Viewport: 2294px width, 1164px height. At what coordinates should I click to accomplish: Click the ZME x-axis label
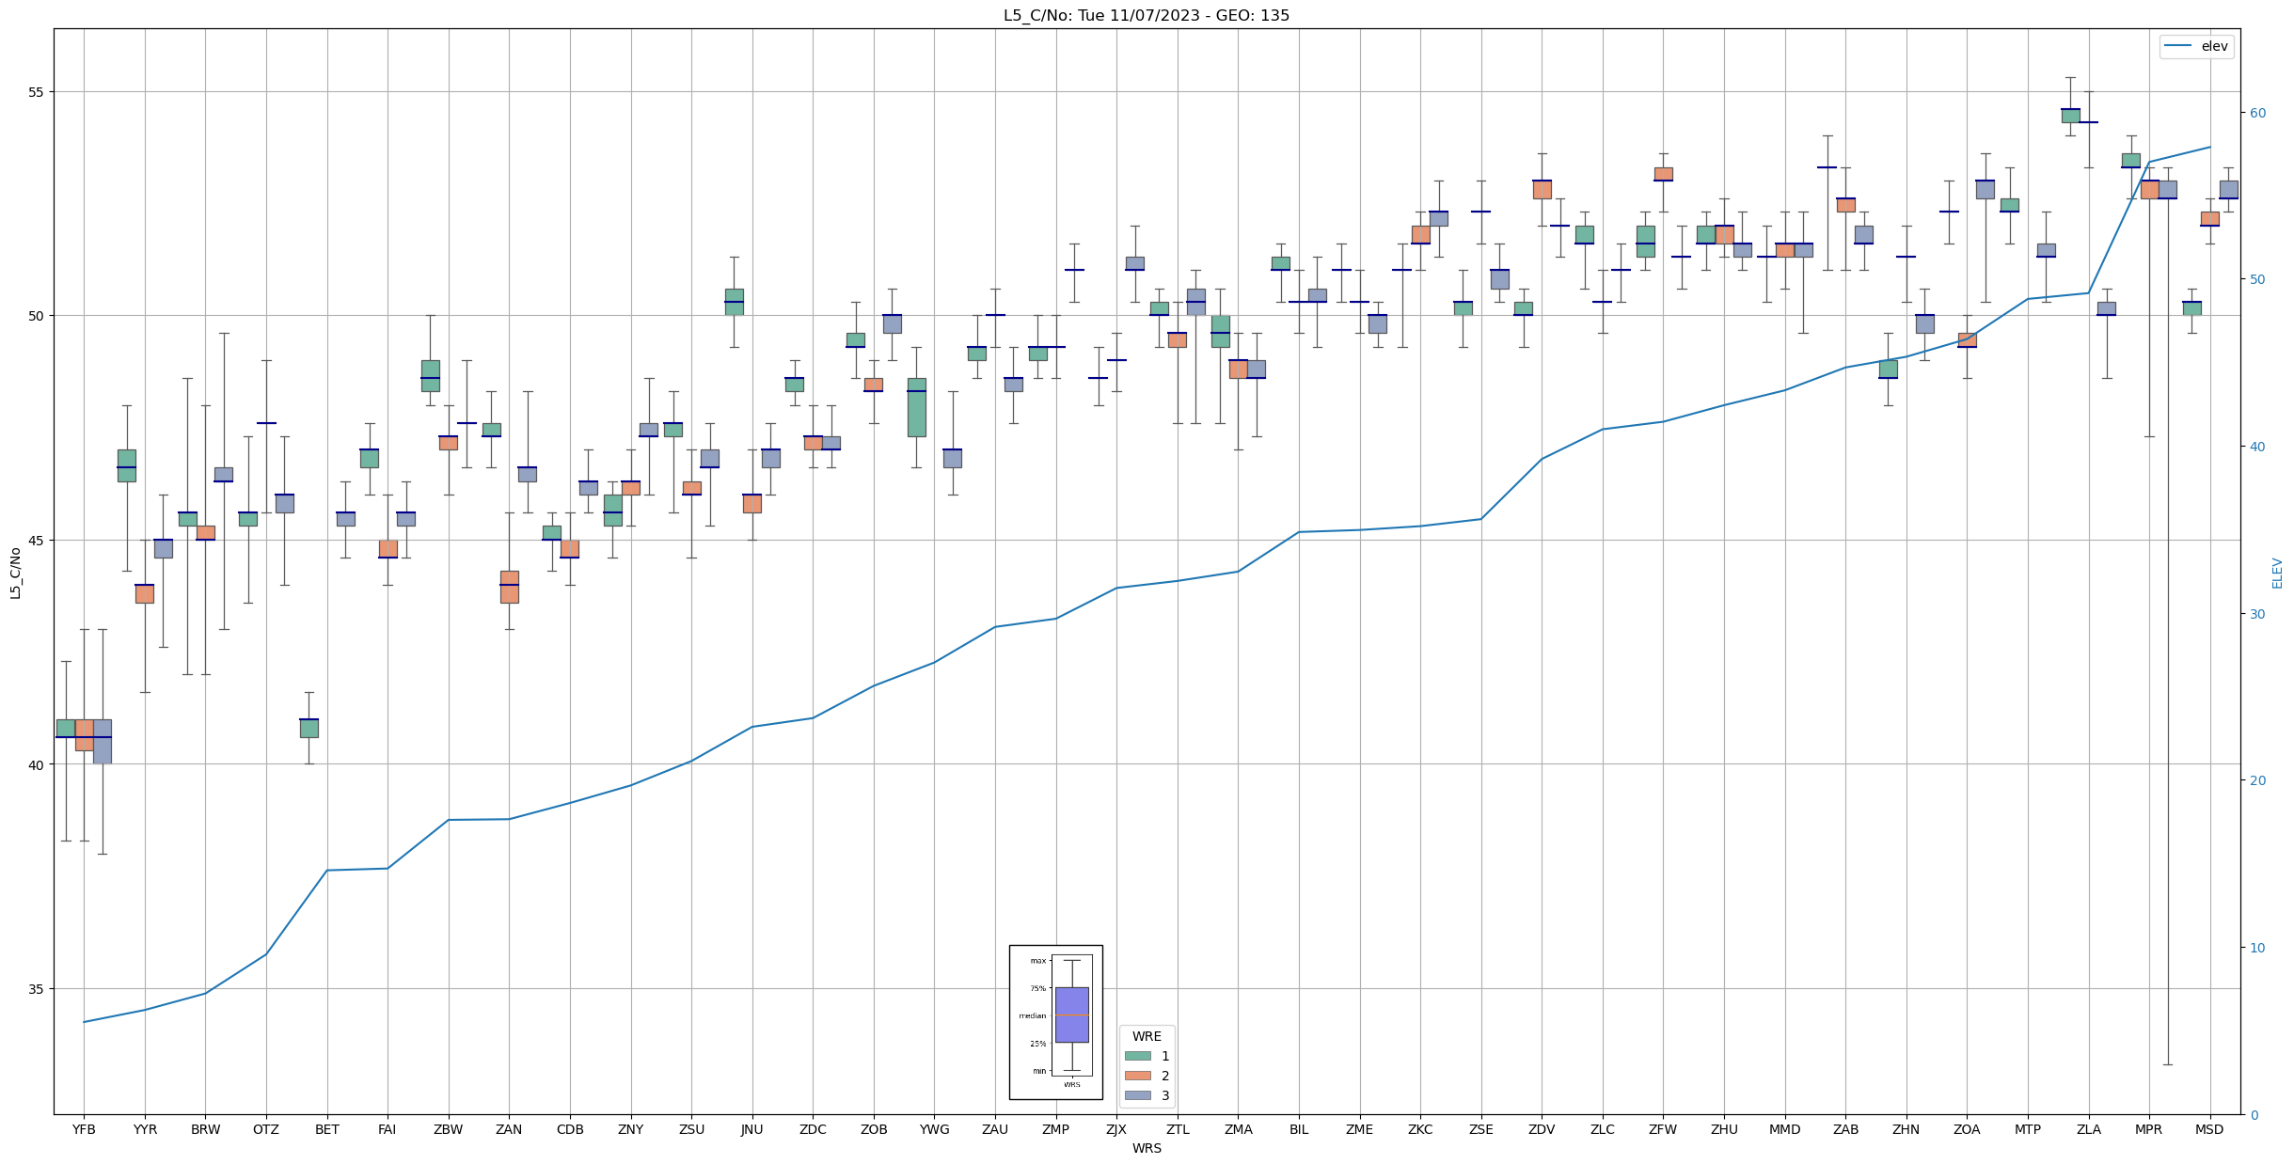(x=1359, y=1129)
